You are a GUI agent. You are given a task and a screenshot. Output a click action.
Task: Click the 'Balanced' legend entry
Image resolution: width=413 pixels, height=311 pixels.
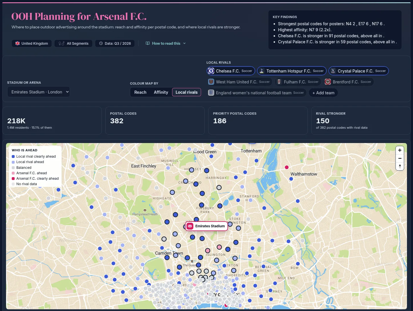point(22,167)
